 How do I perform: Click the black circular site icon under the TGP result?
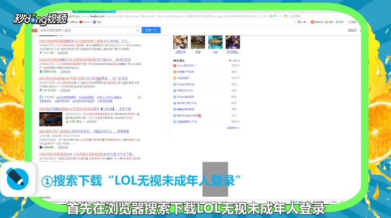coord(41,147)
